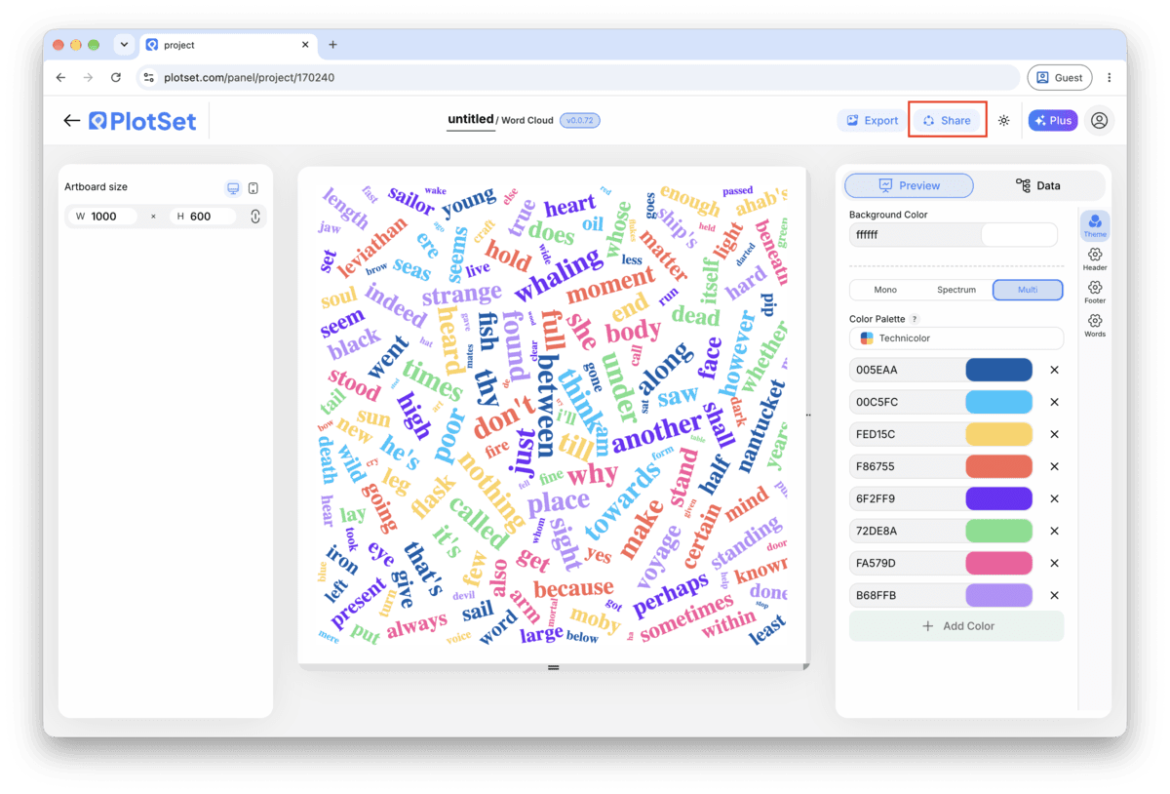This screenshot has width=1170, height=794.
Task: Remove color 00C5FC from palette
Action: coord(1054,403)
